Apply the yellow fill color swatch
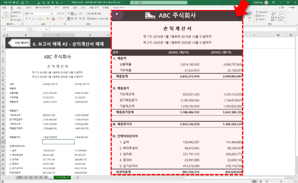Screen dimensions: 298x183 pyautogui.click(x=48, y=19)
